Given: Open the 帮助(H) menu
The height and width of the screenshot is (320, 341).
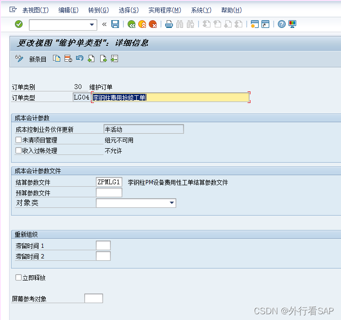Looking at the screenshot, I should point(231,10).
